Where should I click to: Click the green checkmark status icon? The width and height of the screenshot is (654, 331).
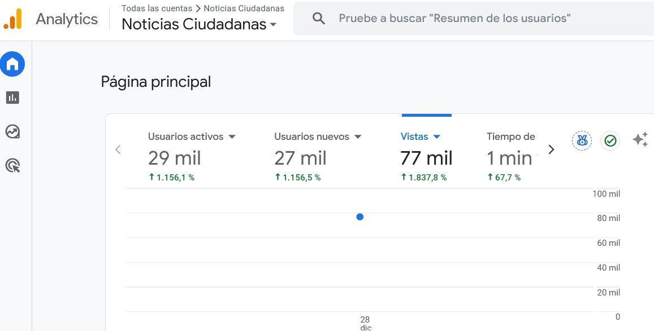click(610, 140)
